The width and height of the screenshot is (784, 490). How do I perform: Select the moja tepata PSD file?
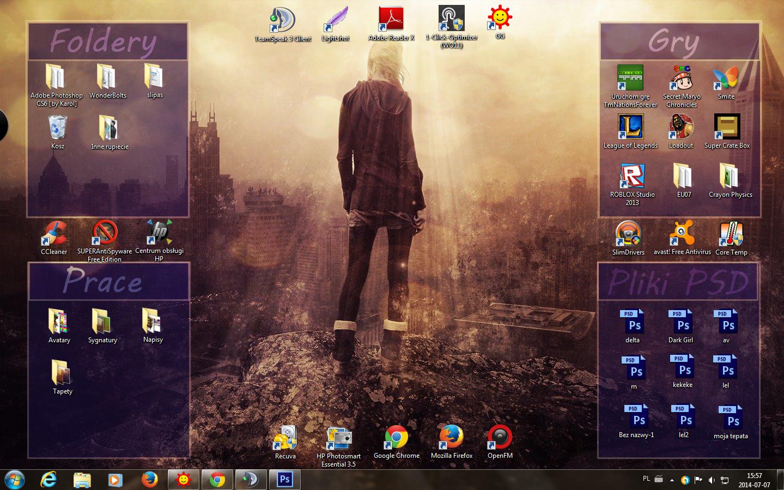731,422
